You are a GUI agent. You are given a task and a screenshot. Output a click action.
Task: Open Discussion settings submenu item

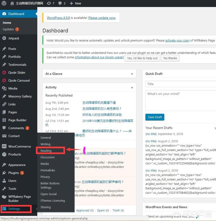[48, 157]
